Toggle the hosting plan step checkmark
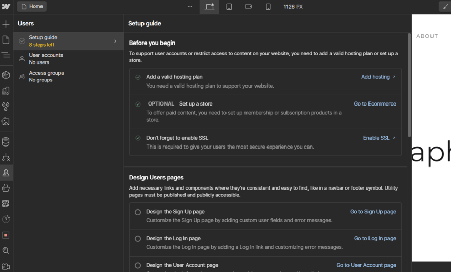This screenshot has height=272, width=451. (x=138, y=77)
